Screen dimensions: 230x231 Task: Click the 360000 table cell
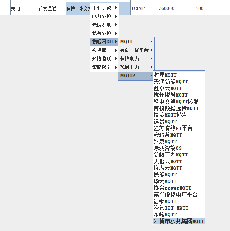(177, 8)
